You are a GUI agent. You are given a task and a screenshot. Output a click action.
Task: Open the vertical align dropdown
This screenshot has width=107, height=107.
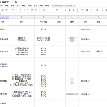103,10
